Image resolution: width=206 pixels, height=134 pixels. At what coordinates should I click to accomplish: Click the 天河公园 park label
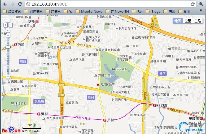(120, 69)
